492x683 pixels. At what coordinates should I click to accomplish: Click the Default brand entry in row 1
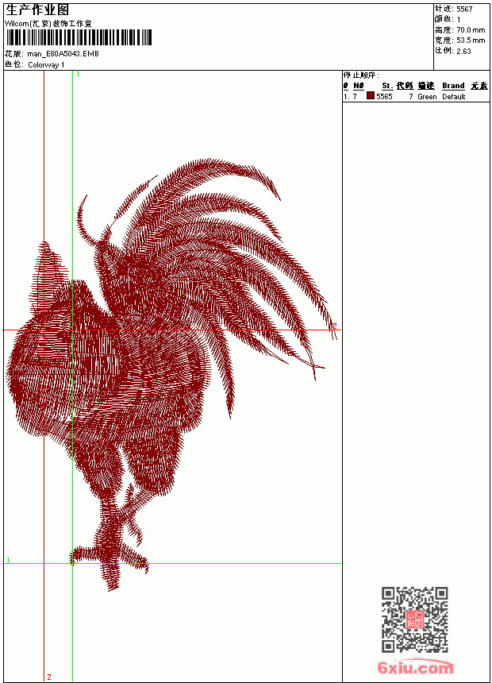(x=454, y=97)
